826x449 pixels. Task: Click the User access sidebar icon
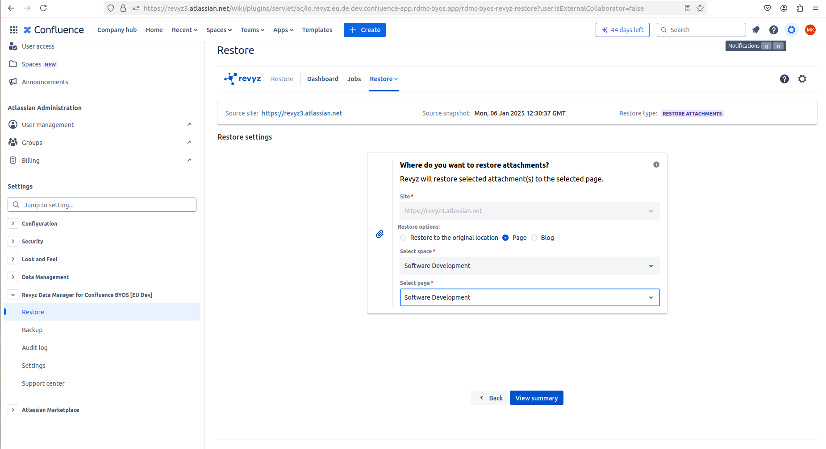(13, 46)
